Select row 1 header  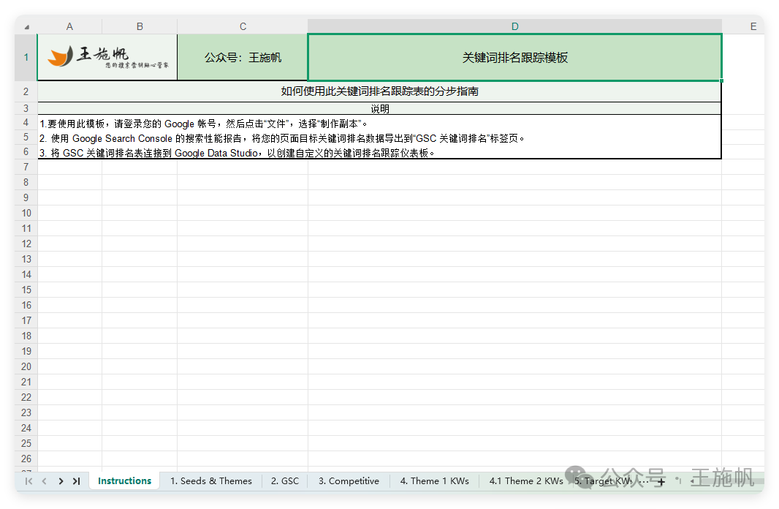click(x=26, y=57)
